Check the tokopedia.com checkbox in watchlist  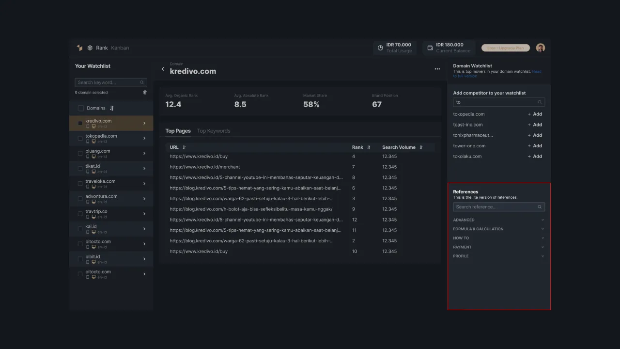[80, 138]
